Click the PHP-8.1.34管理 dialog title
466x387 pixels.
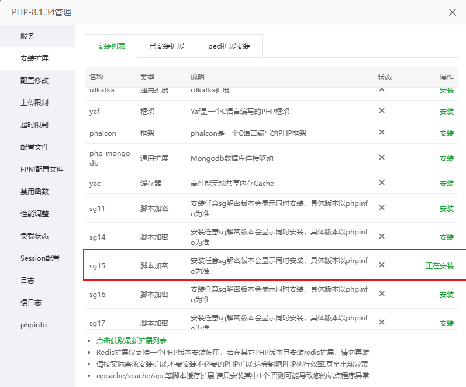coord(42,12)
